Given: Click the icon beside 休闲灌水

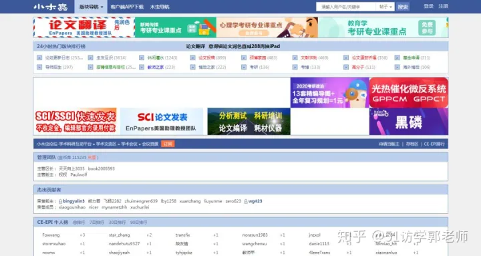Looking at the screenshot, I should click(142, 57).
